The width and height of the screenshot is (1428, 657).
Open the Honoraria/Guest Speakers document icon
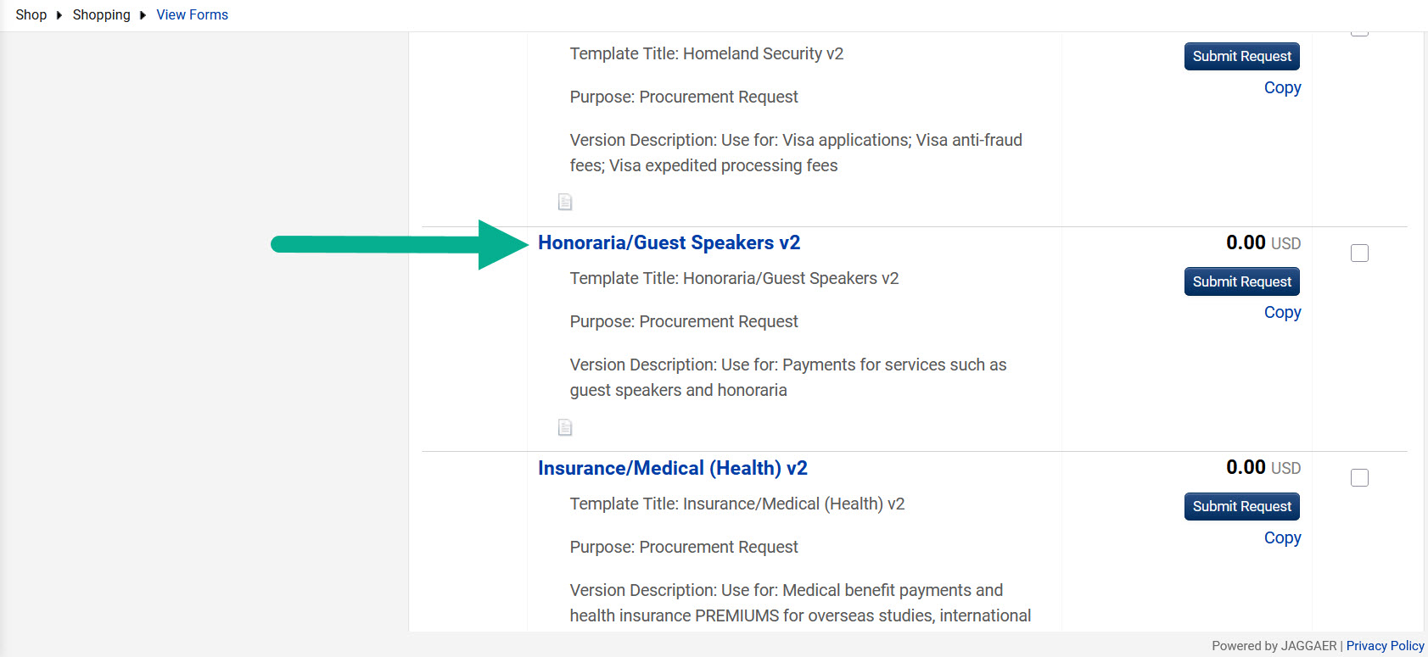pos(565,427)
